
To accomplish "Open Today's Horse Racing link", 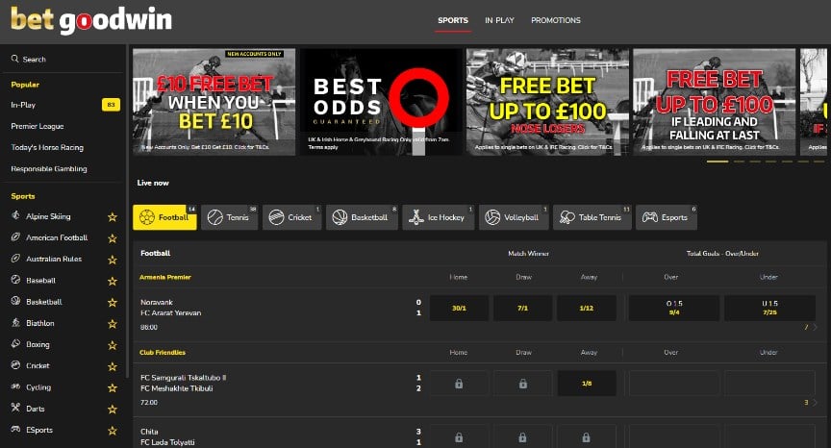I will tap(47, 147).
